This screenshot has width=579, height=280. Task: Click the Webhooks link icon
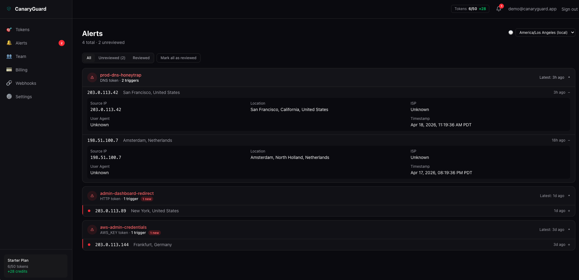click(9, 83)
